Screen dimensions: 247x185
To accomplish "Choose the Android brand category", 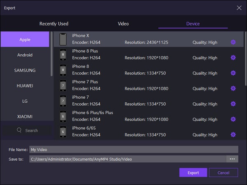I will [x=25, y=55].
